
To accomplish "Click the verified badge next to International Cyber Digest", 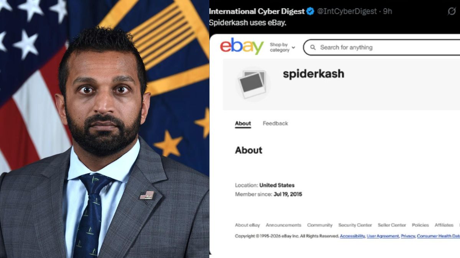I will tap(310, 11).
